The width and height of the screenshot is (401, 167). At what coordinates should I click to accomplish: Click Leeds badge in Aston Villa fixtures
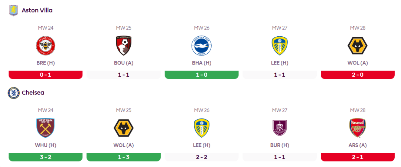click(280, 46)
